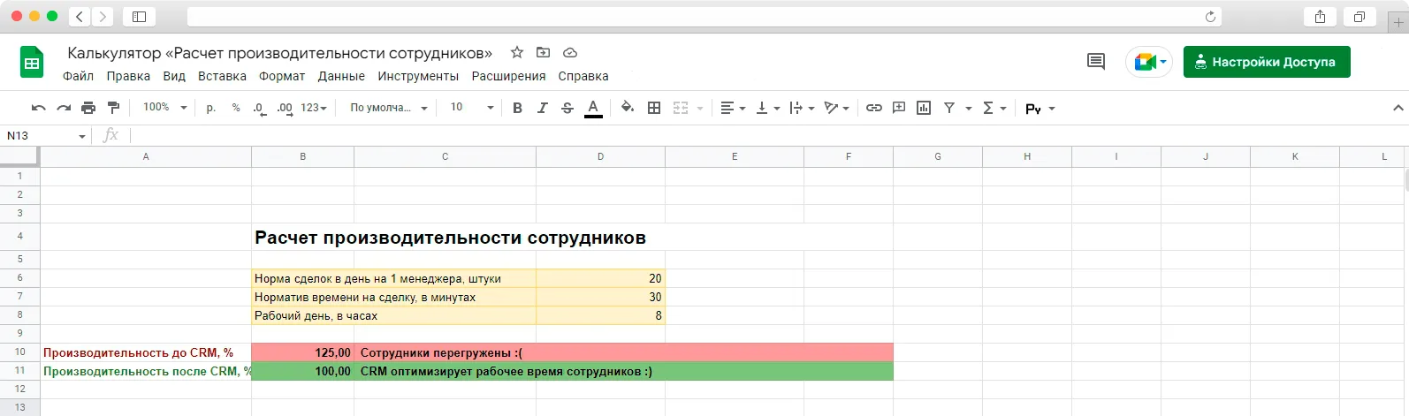
Task: Click the N13 name box field
Action: point(46,135)
